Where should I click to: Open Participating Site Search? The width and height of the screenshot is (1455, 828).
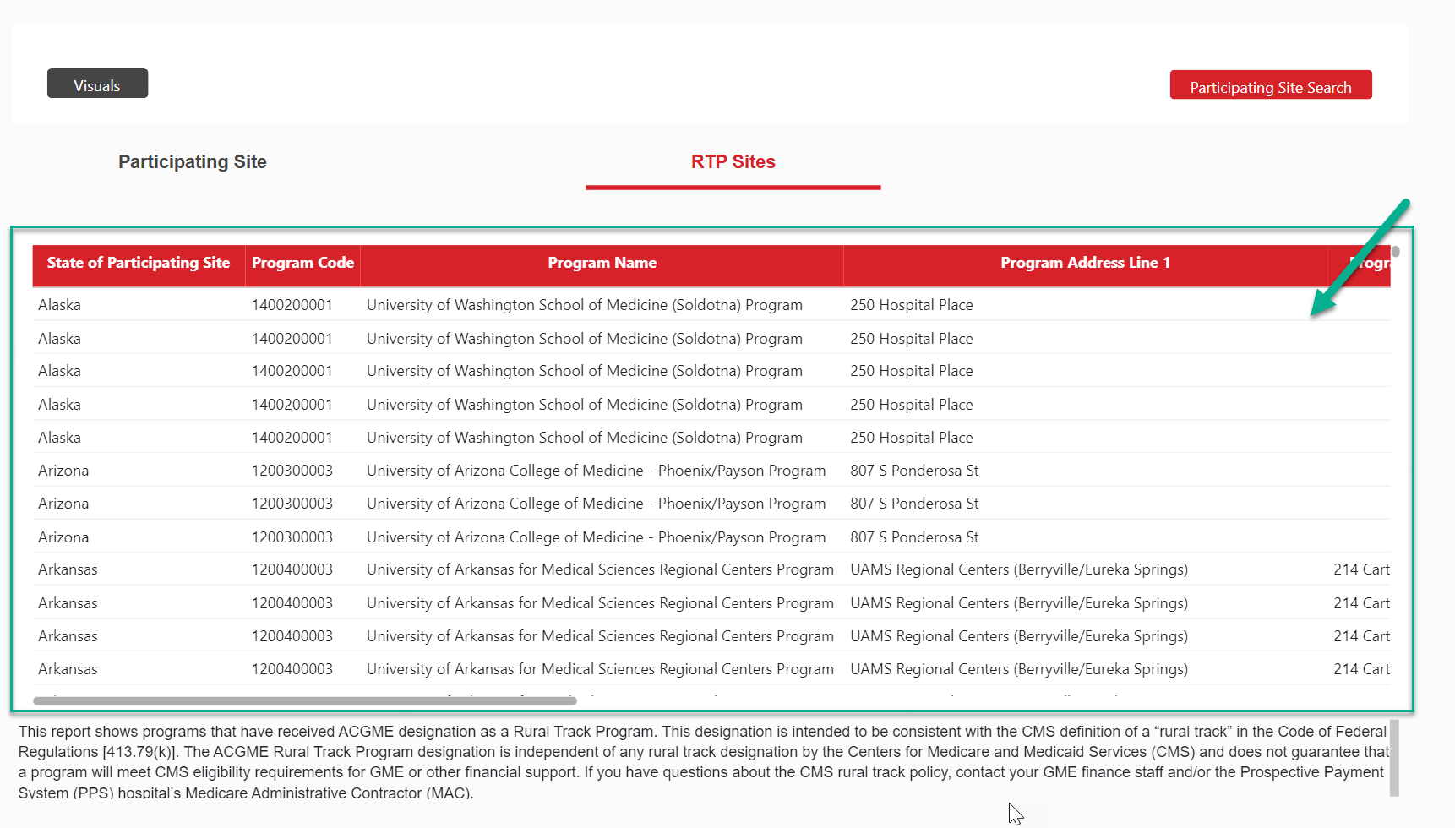point(1271,85)
